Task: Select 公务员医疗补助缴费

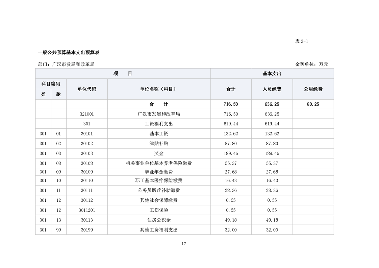Action: (159, 191)
